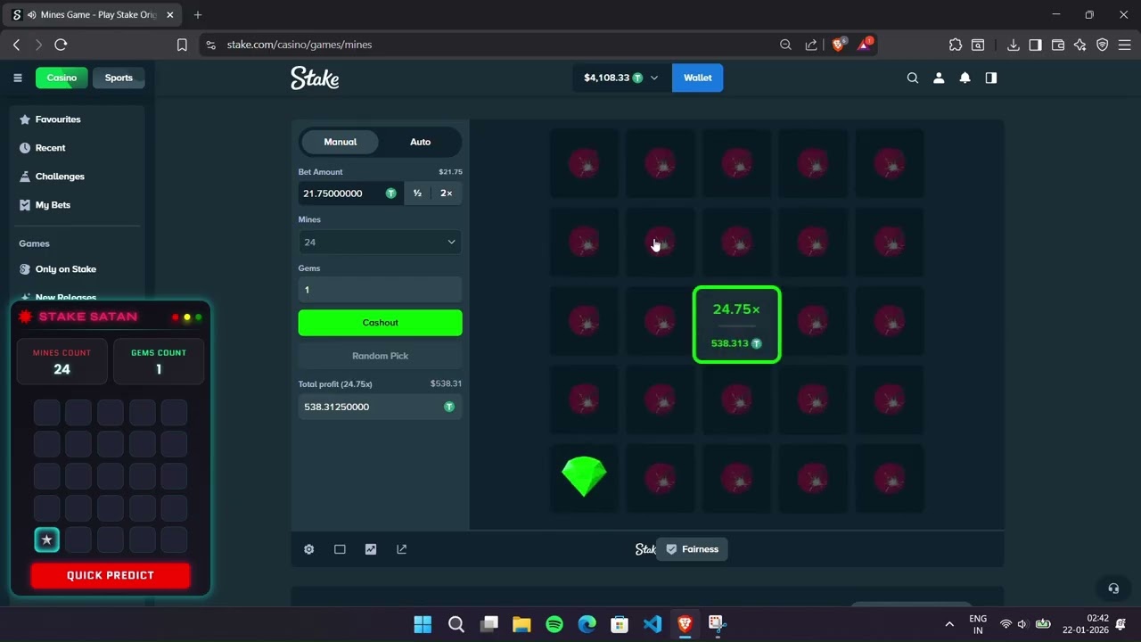This screenshot has height=642, width=1141.
Task: Open My Bets in sidebar
Action: coord(53,205)
